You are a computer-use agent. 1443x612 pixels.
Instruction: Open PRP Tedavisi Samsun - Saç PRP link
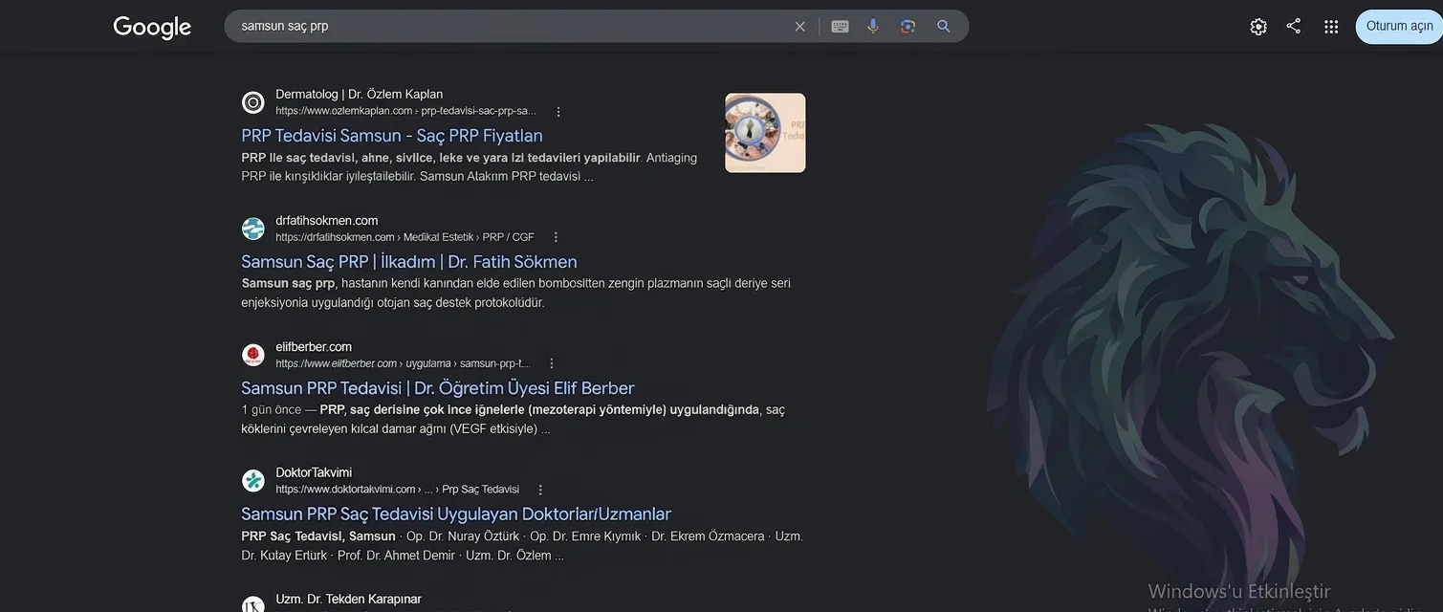point(392,136)
